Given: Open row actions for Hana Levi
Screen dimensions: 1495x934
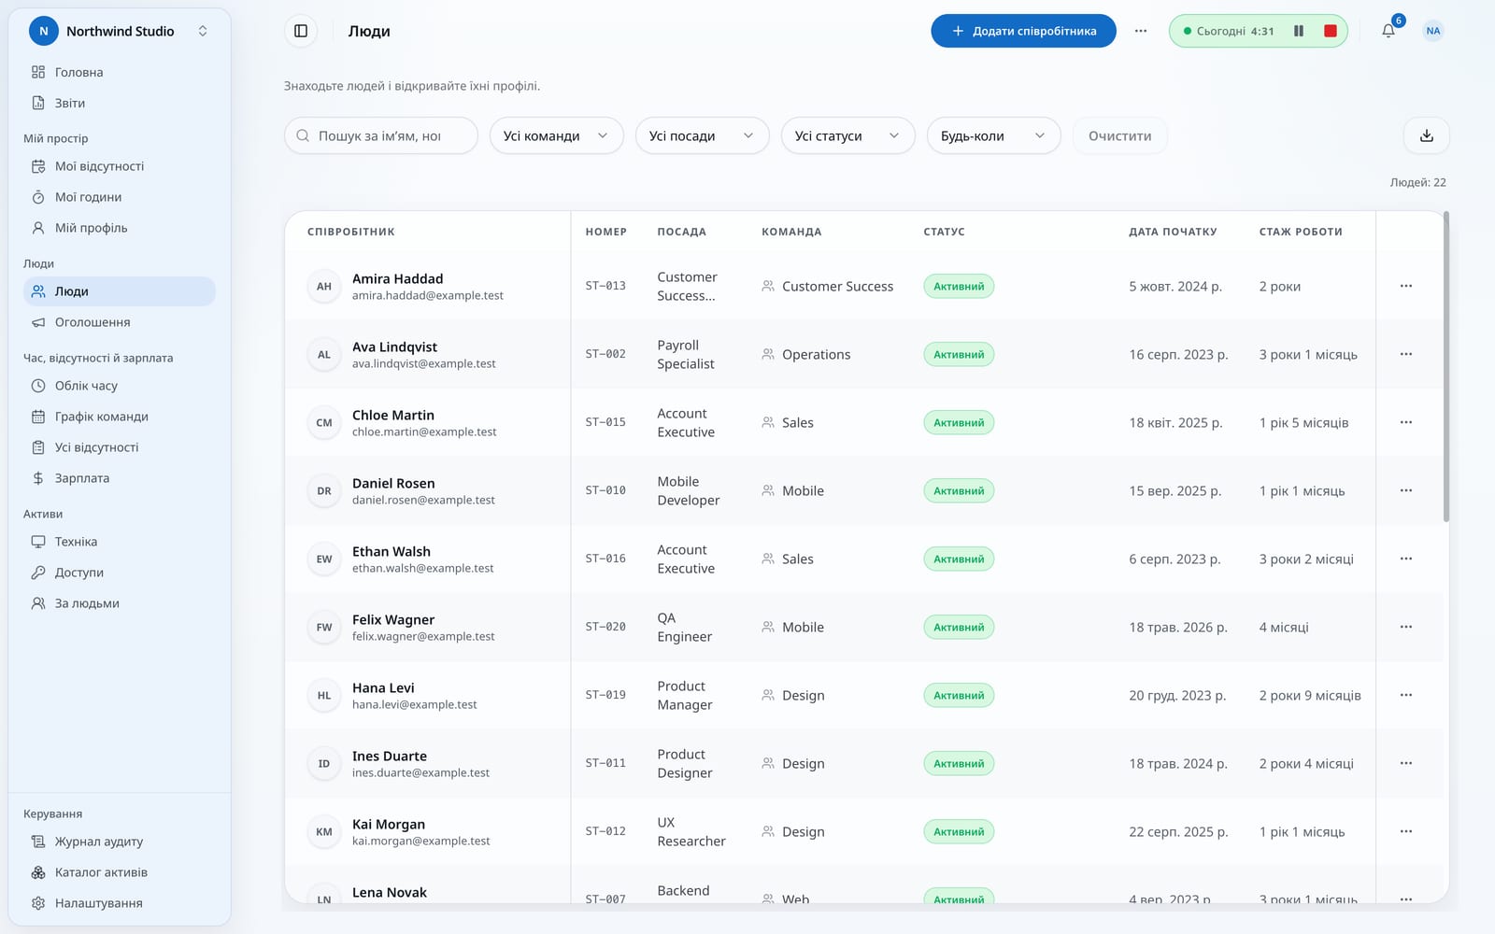Looking at the screenshot, I should (1406, 695).
